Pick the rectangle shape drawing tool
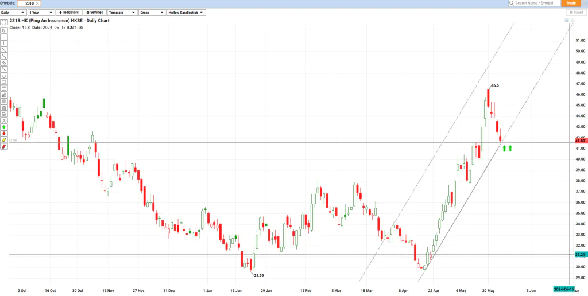The height and width of the screenshot is (296, 588). pyautogui.click(x=4, y=81)
